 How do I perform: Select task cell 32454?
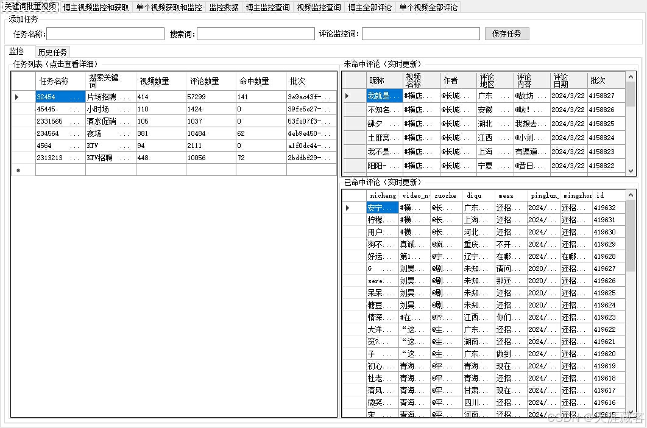coord(61,97)
